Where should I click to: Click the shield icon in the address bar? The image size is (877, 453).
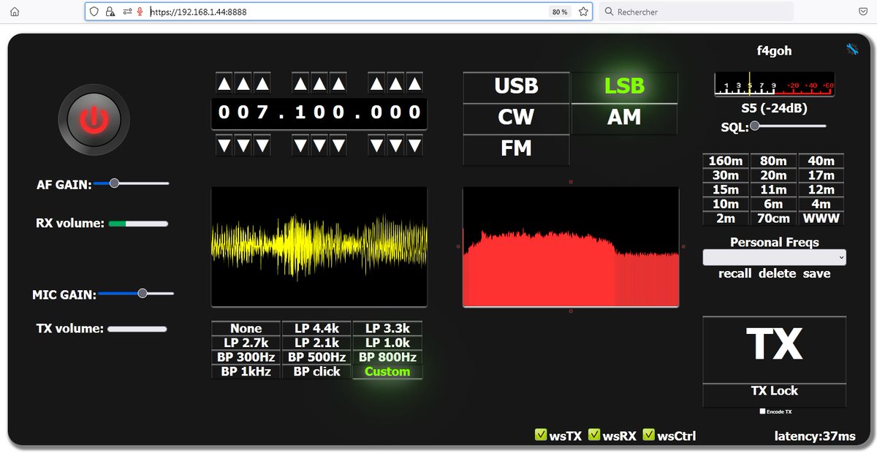[93, 12]
